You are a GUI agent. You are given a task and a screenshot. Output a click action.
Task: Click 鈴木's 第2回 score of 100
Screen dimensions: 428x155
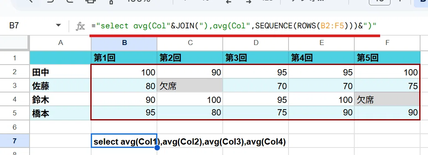click(x=190, y=100)
